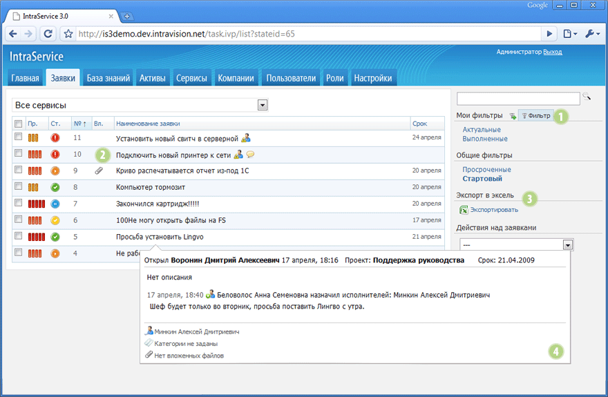The height and width of the screenshot is (397, 608).
Task: Check the box for request 6
Action: pyautogui.click(x=18, y=220)
